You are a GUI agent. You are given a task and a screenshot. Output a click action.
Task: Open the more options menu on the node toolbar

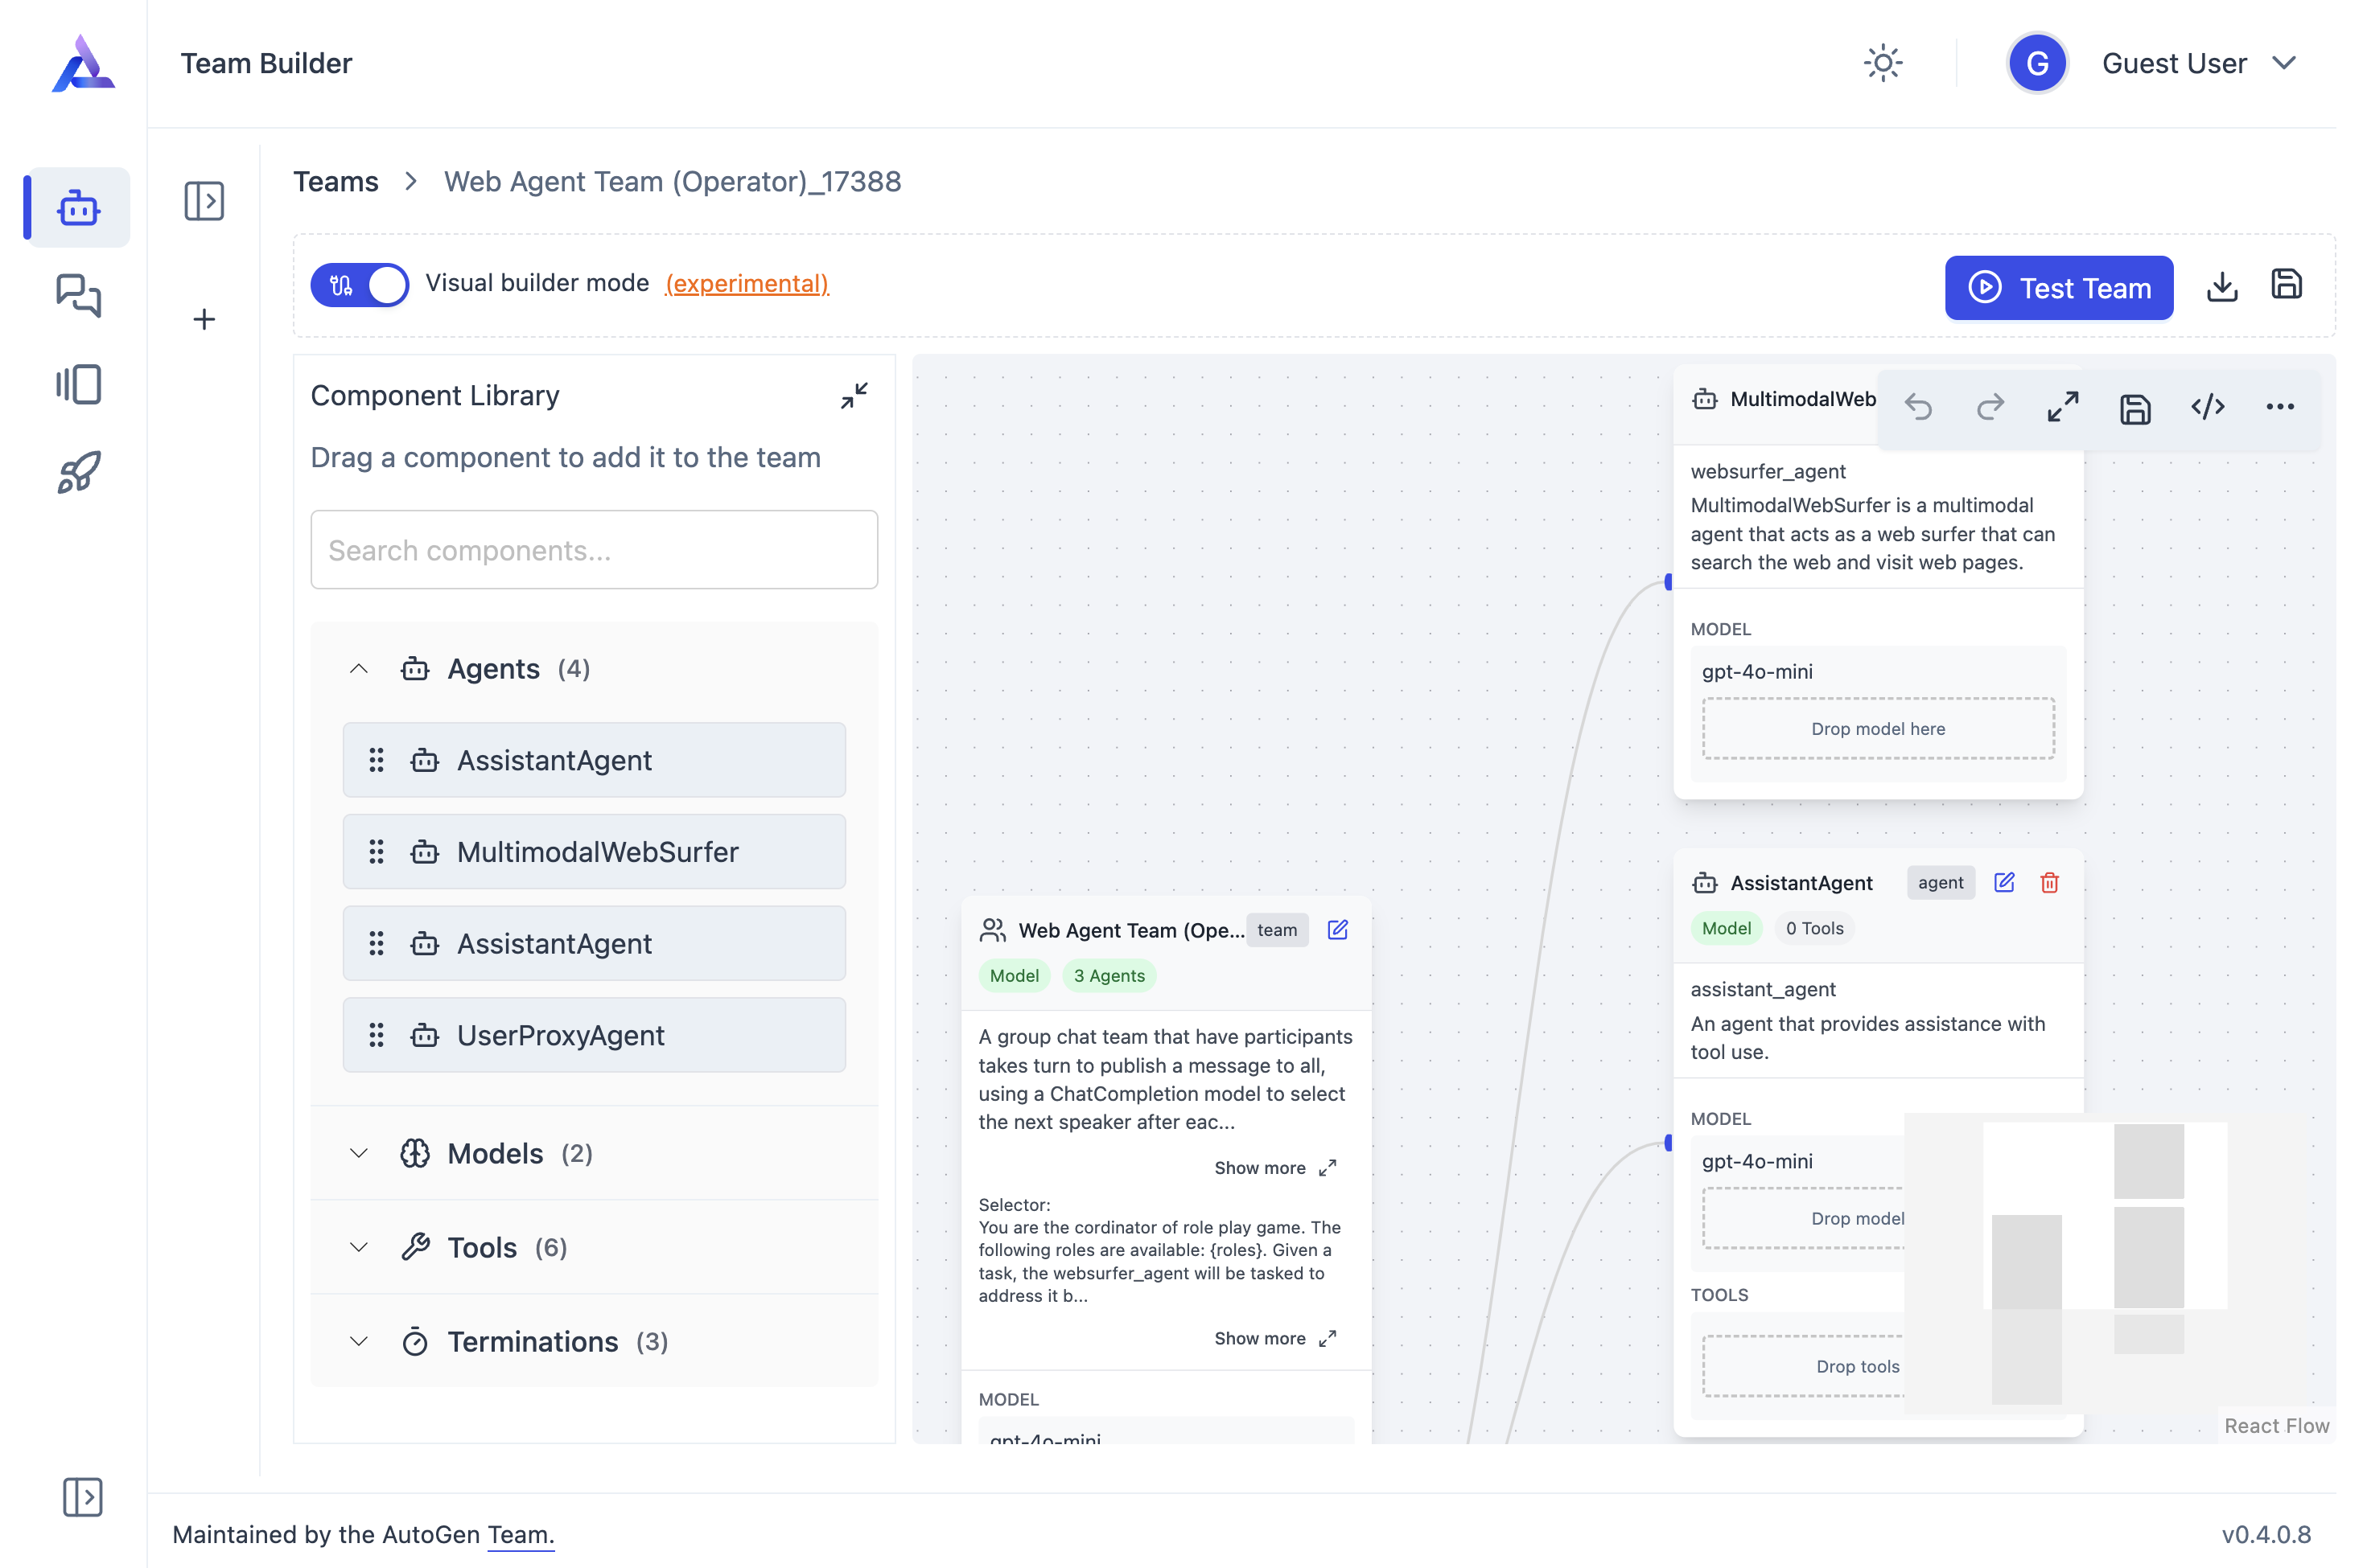tap(2281, 407)
